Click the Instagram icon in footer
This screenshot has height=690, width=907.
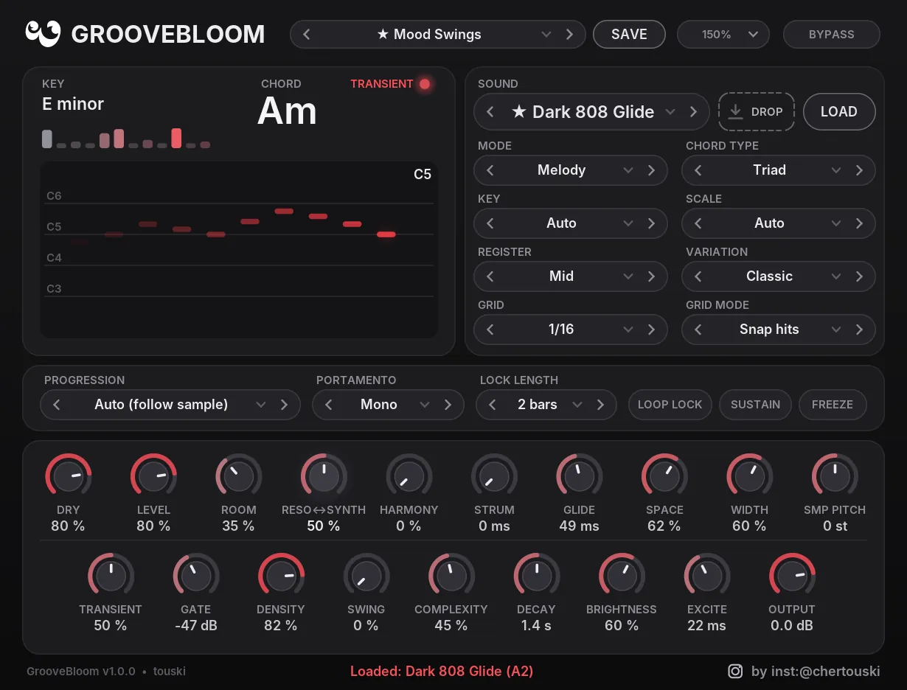[735, 671]
